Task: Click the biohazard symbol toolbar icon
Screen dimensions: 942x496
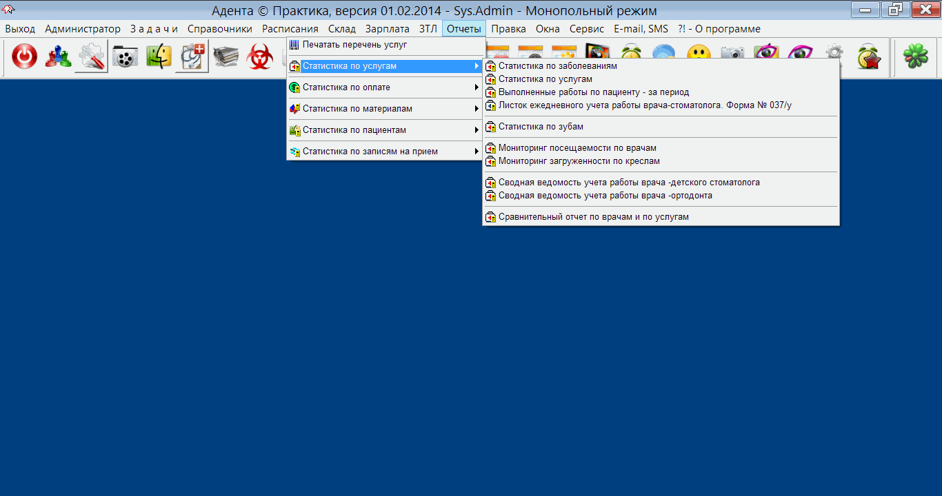Action: tap(260, 57)
